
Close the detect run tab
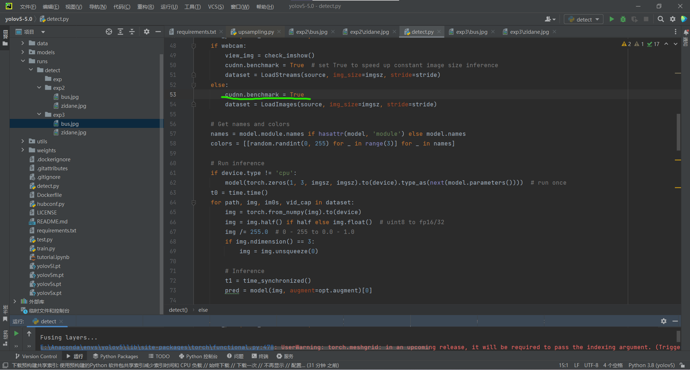pyautogui.click(x=61, y=322)
